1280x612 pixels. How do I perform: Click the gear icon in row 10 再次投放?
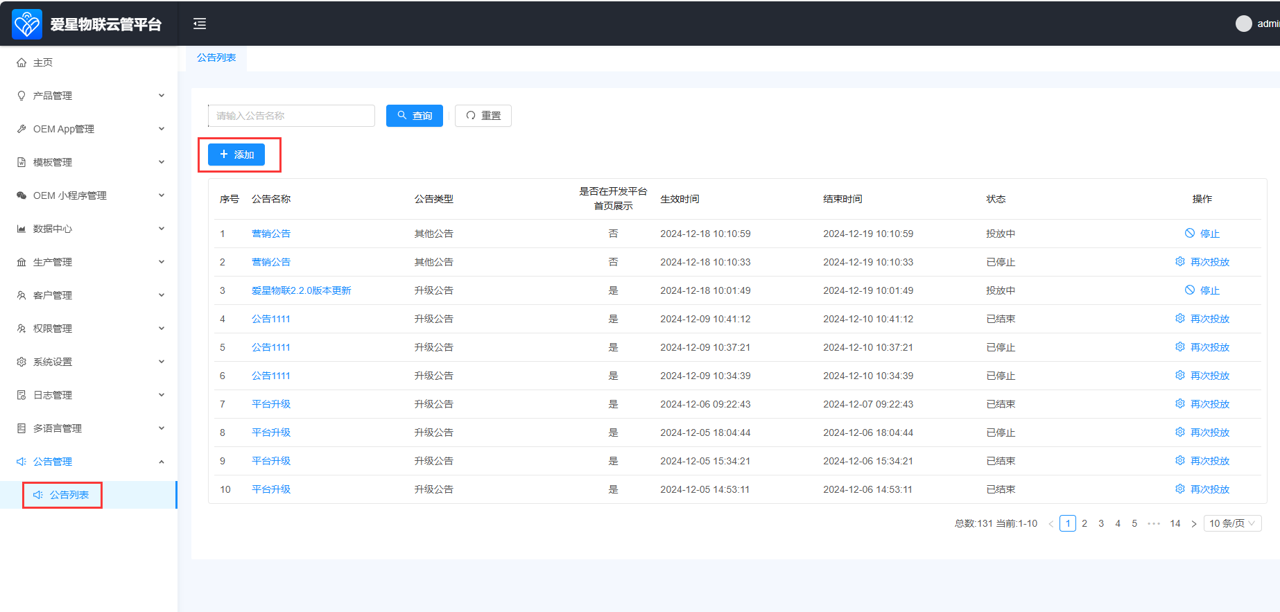(1180, 489)
